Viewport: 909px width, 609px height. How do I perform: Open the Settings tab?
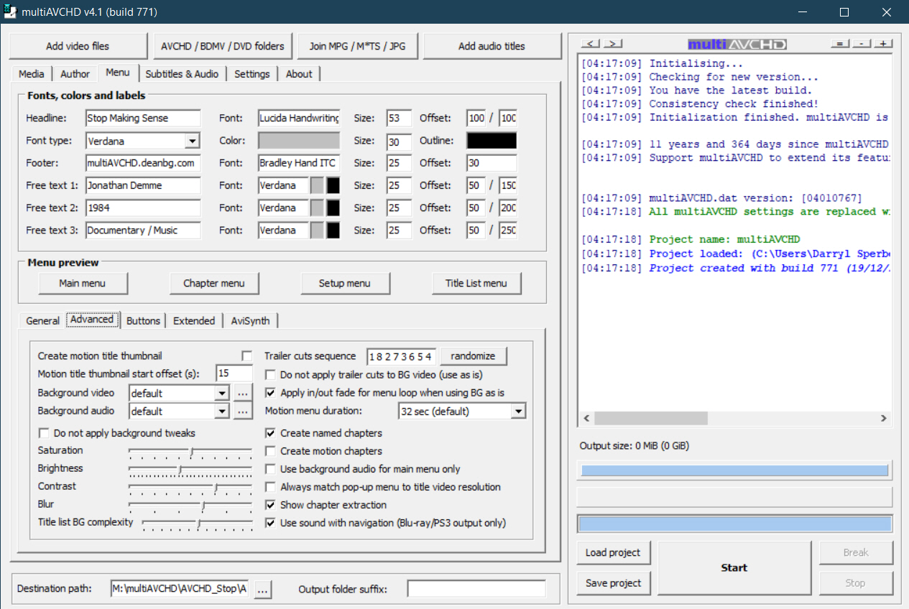coord(252,74)
